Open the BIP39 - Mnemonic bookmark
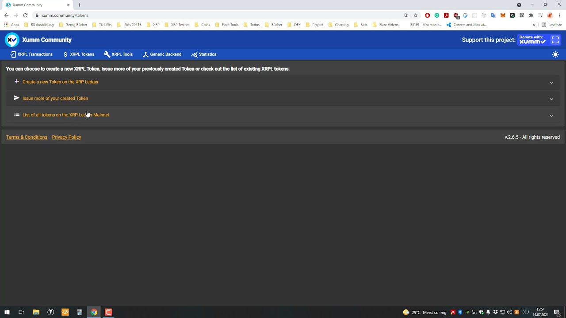The width and height of the screenshot is (566, 318). (425, 25)
